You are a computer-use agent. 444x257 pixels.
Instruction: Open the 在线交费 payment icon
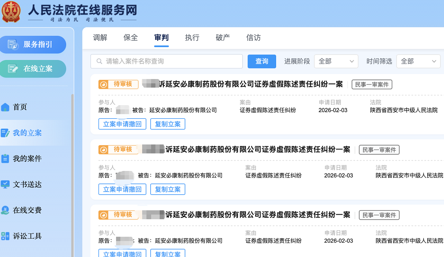click(x=4, y=210)
